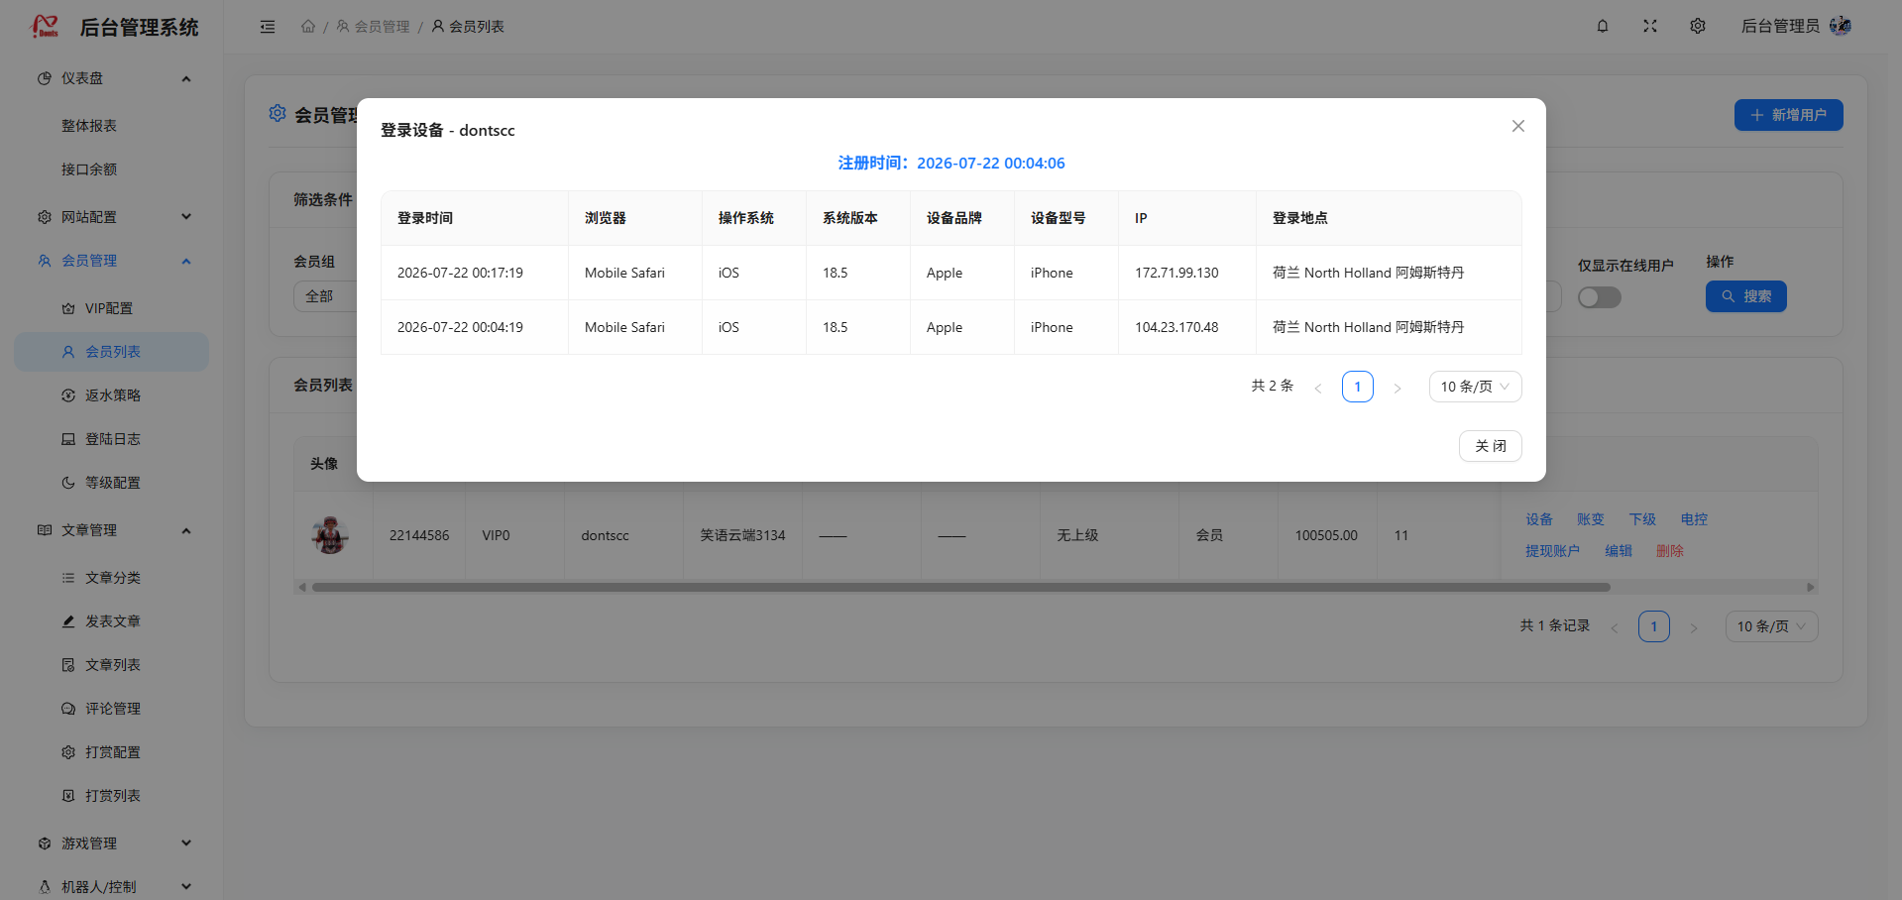Click the 会员管理 breadcrumb link
1902x900 pixels.
[x=373, y=27]
